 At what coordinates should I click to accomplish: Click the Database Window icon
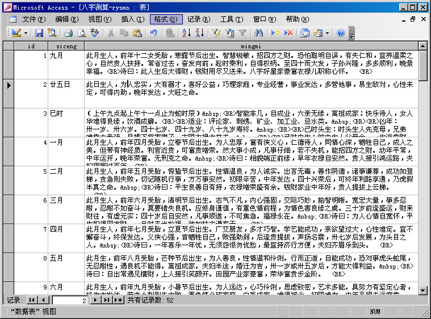click(305, 33)
